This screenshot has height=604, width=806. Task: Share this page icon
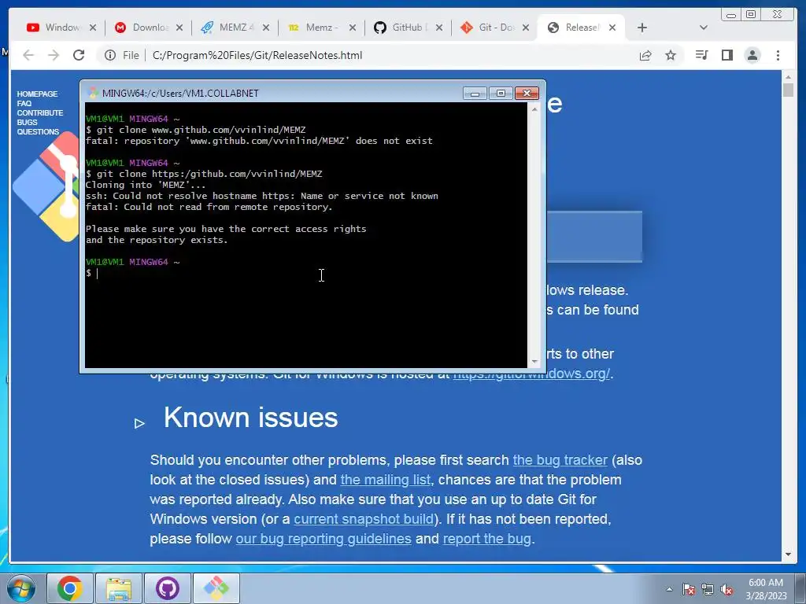click(645, 56)
